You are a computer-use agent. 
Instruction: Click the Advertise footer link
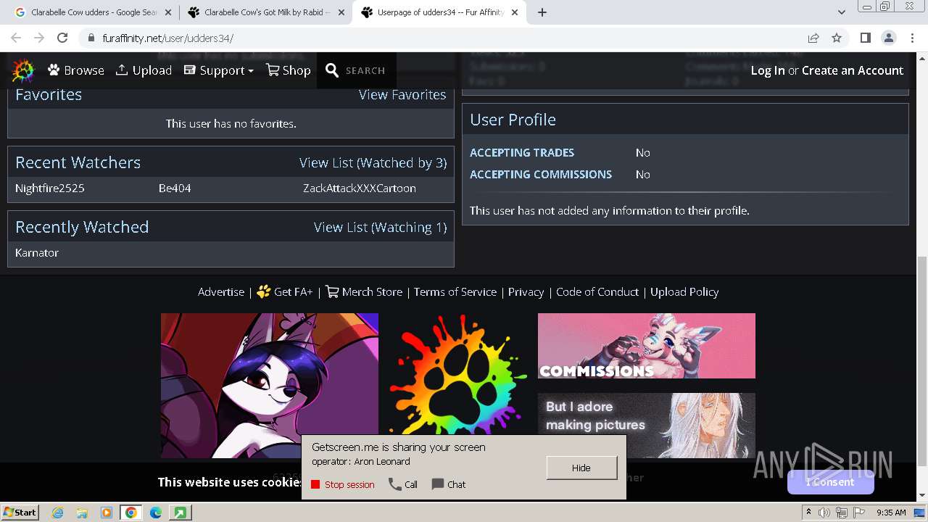pos(221,291)
